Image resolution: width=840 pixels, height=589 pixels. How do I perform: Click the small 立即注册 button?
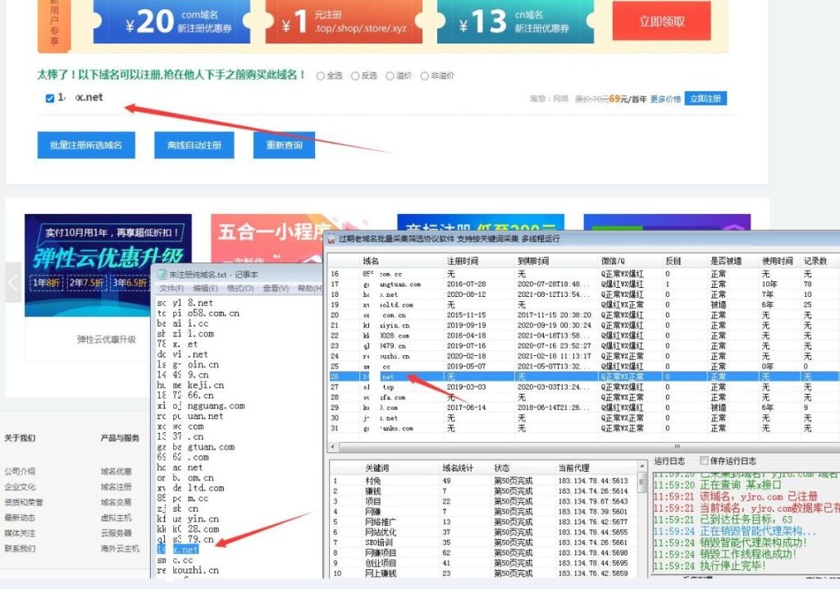tap(705, 98)
